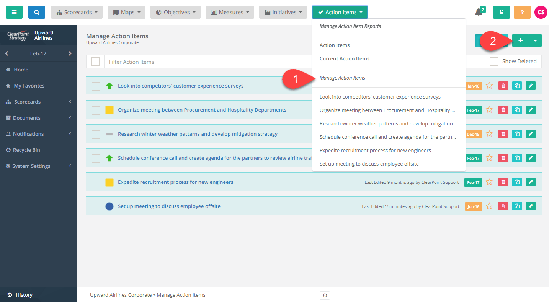Delete the Look into competitors' surveys item
Screen dimensions: 549x302
[503, 86]
